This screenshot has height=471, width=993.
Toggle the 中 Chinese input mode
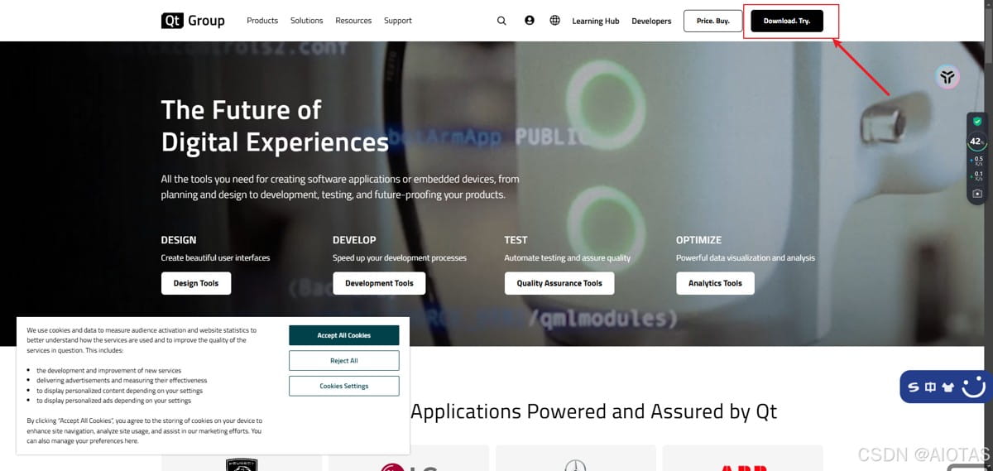930,387
